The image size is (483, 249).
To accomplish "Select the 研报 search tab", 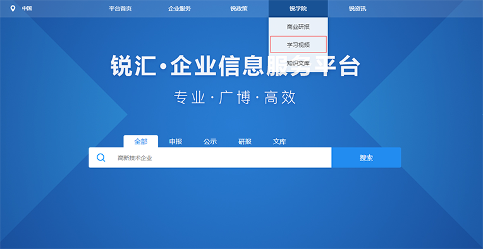I will tap(245, 142).
